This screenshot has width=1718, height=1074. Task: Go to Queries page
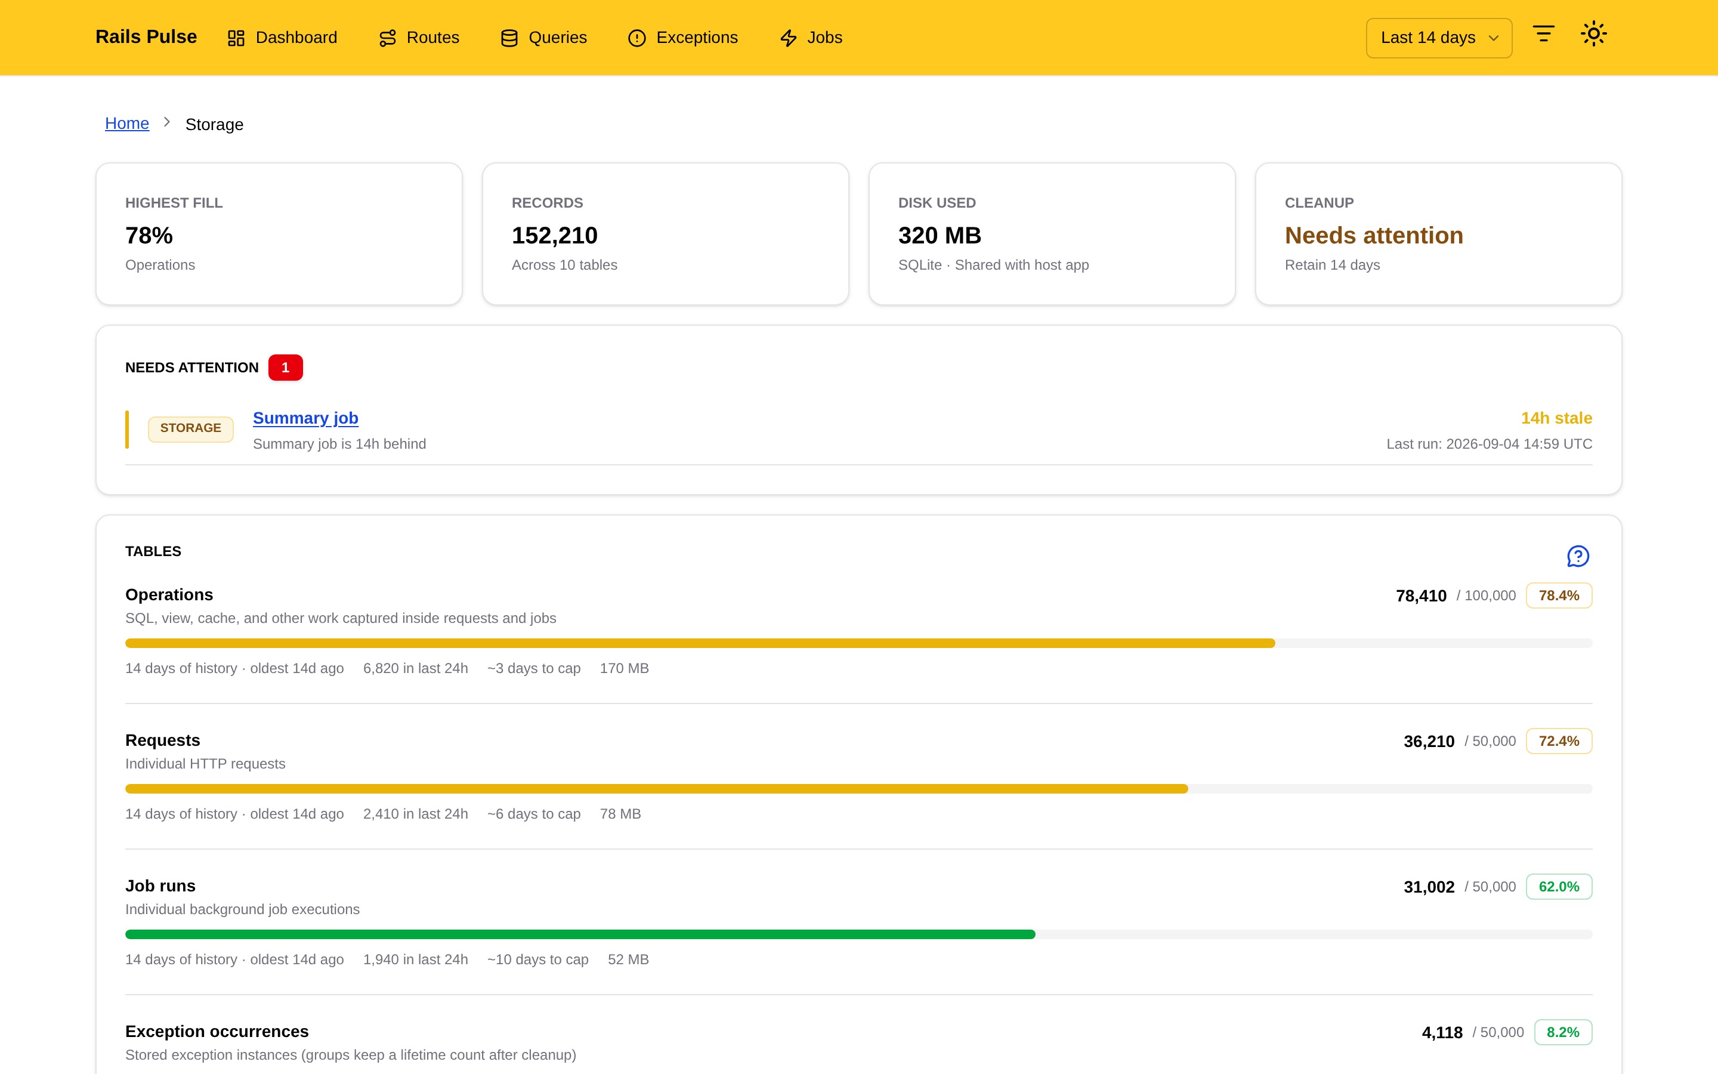(543, 38)
